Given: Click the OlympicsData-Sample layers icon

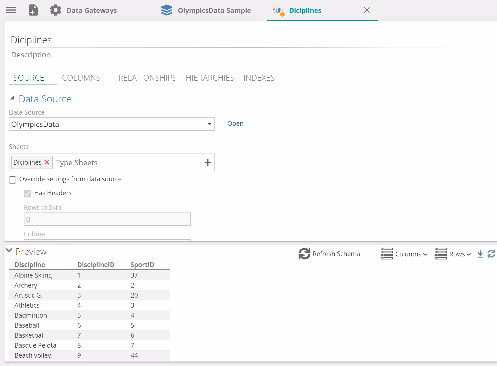Looking at the screenshot, I should click(167, 10).
